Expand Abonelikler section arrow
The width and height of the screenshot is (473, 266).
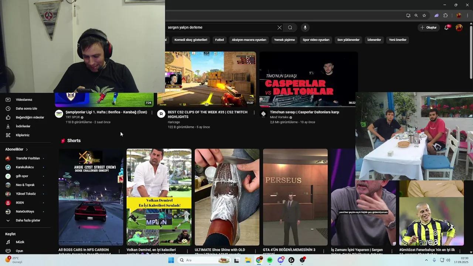27,149
